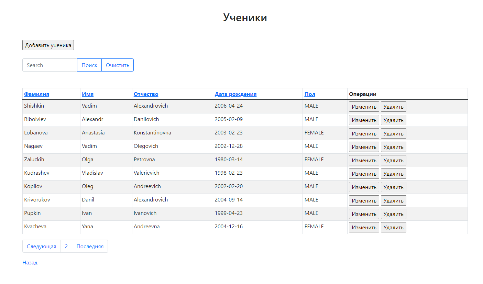Click the Добавить ученика button
Image resolution: width=483 pixels, height=284 pixels.
point(48,45)
